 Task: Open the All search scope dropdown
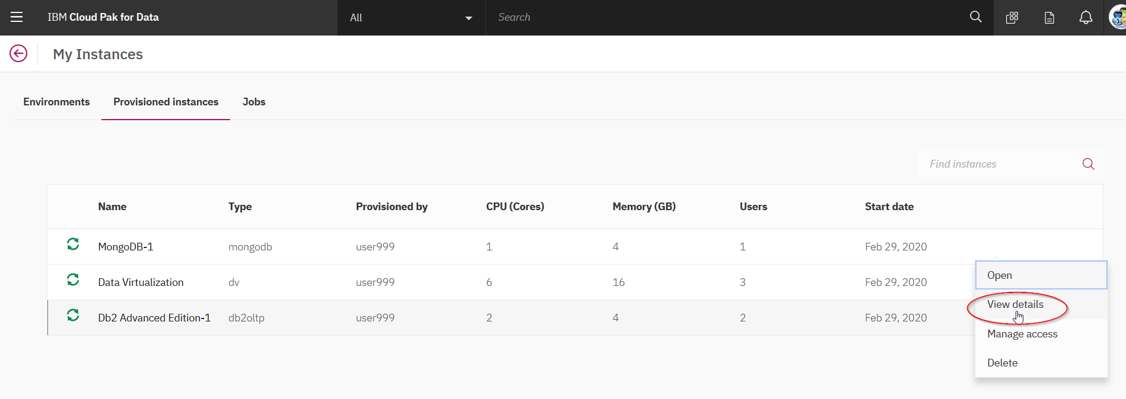pos(411,18)
